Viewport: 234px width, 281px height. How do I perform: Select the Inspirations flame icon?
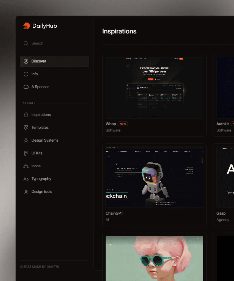point(26,114)
